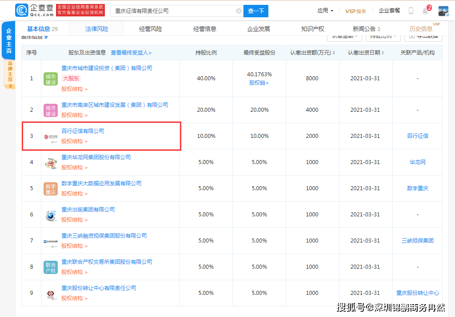Click the 重庆三峡融资担保集团 logo

[51, 242]
